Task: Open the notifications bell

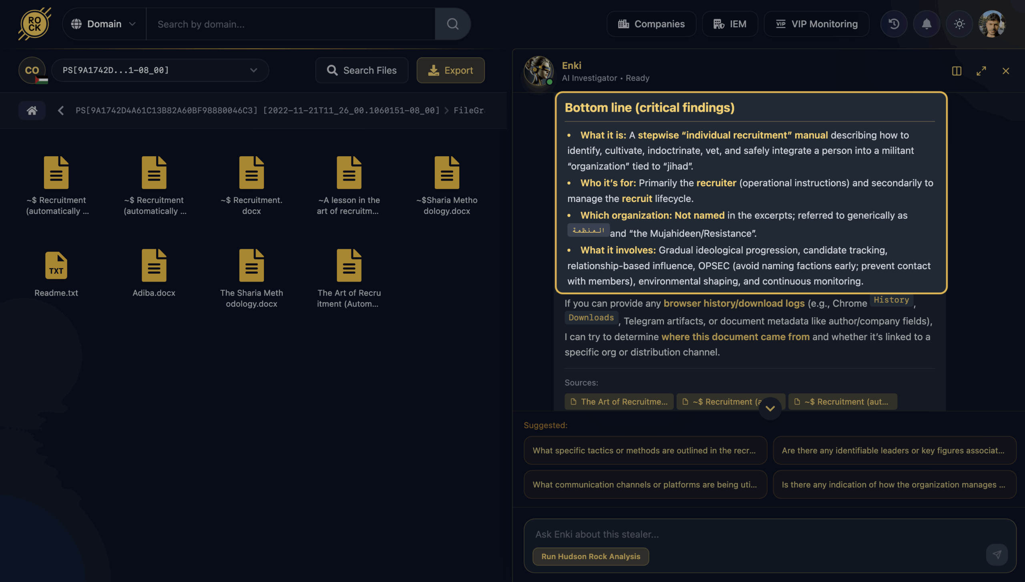Action: tap(927, 24)
